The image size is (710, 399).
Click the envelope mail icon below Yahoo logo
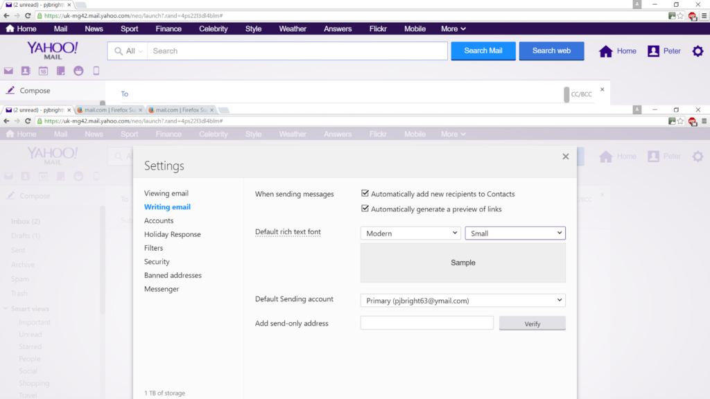[8, 71]
